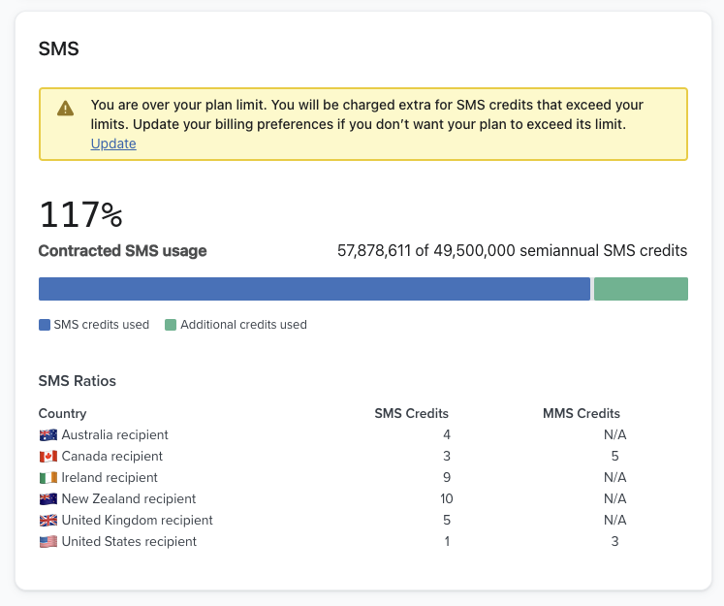Select the Country column header

(x=62, y=413)
